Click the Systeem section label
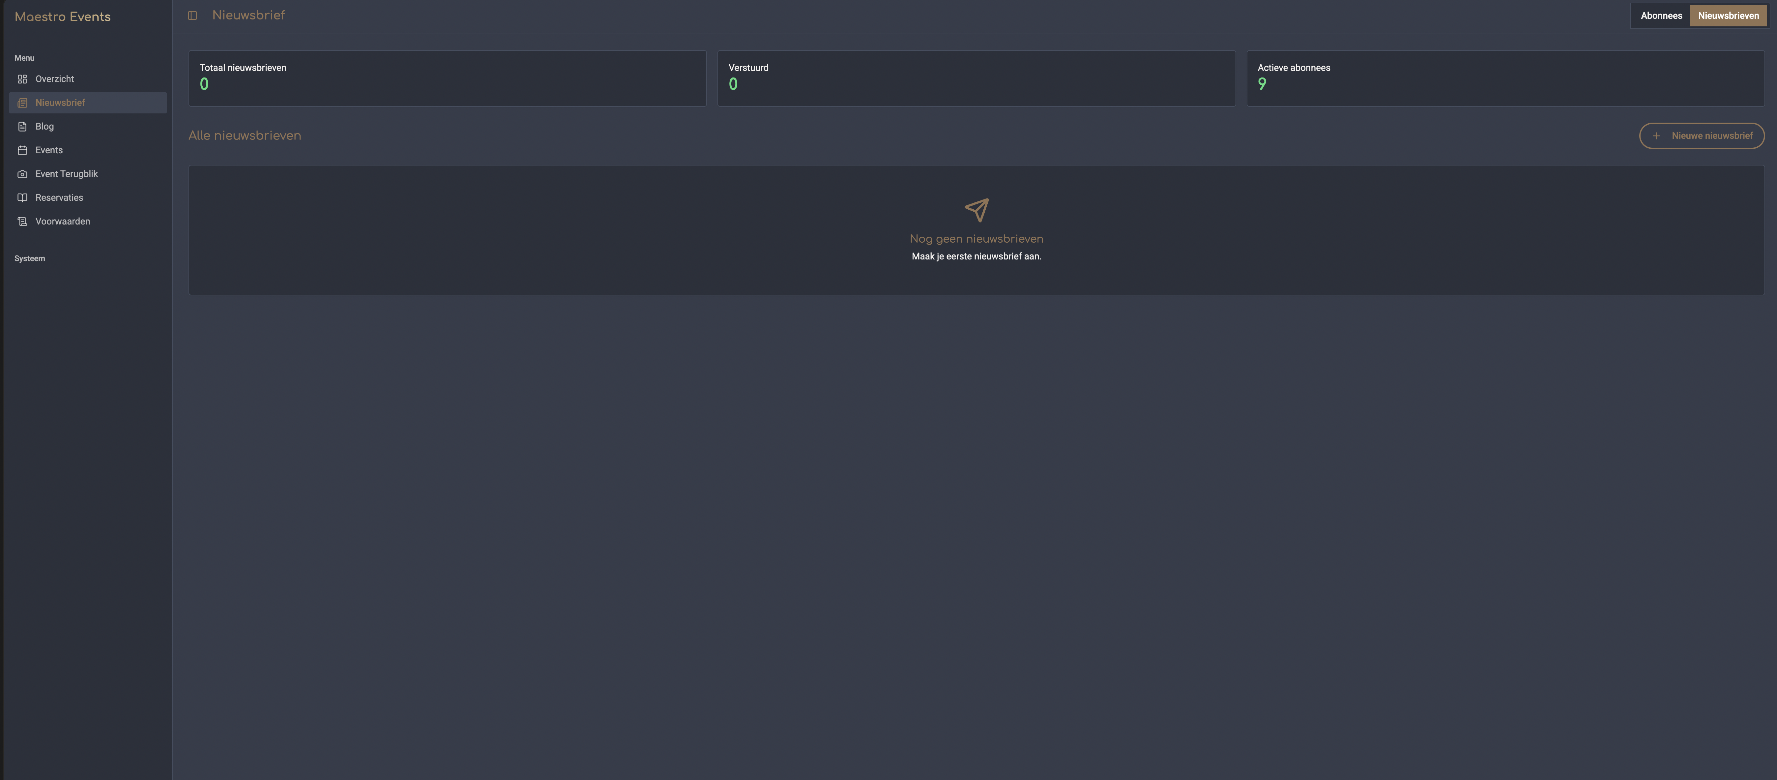 point(30,259)
